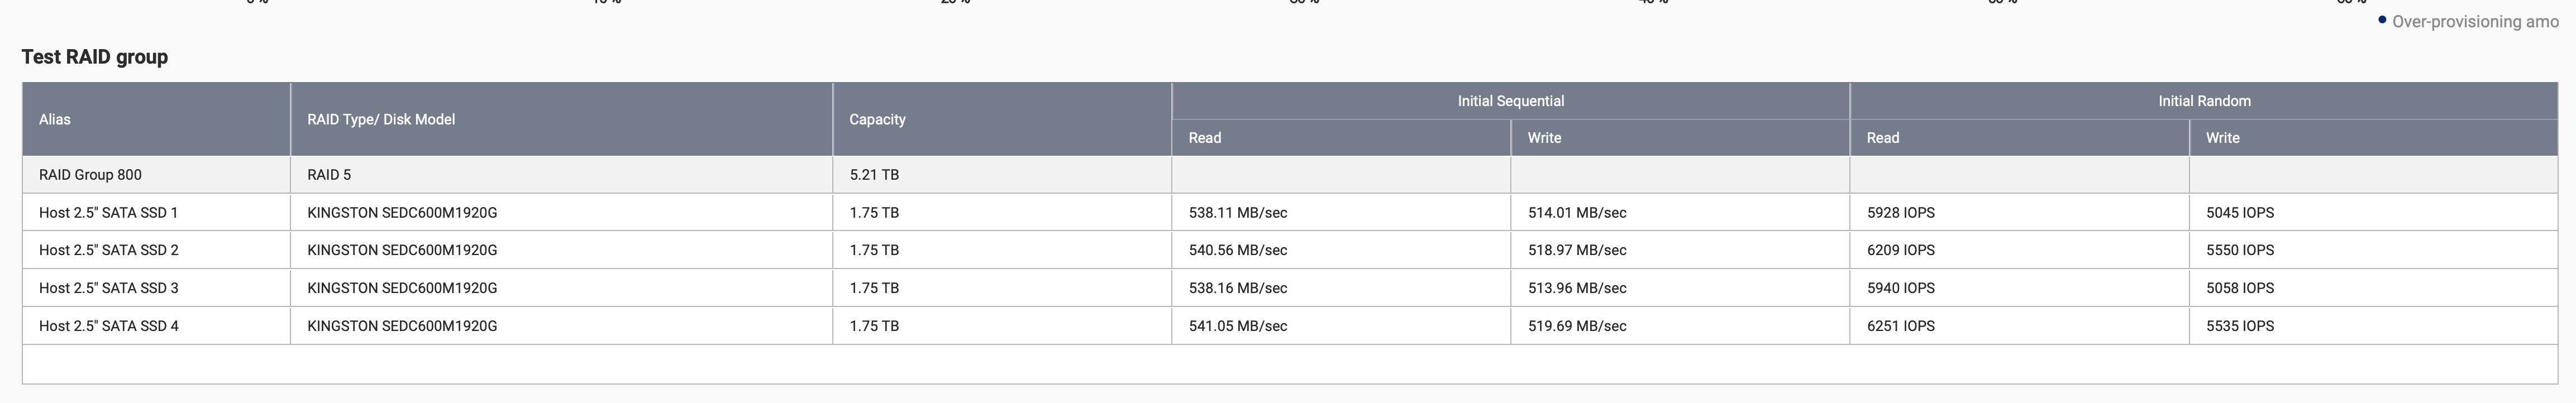The image size is (2576, 403).
Task: Click the Initial Sequential header
Action: pos(1510,101)
